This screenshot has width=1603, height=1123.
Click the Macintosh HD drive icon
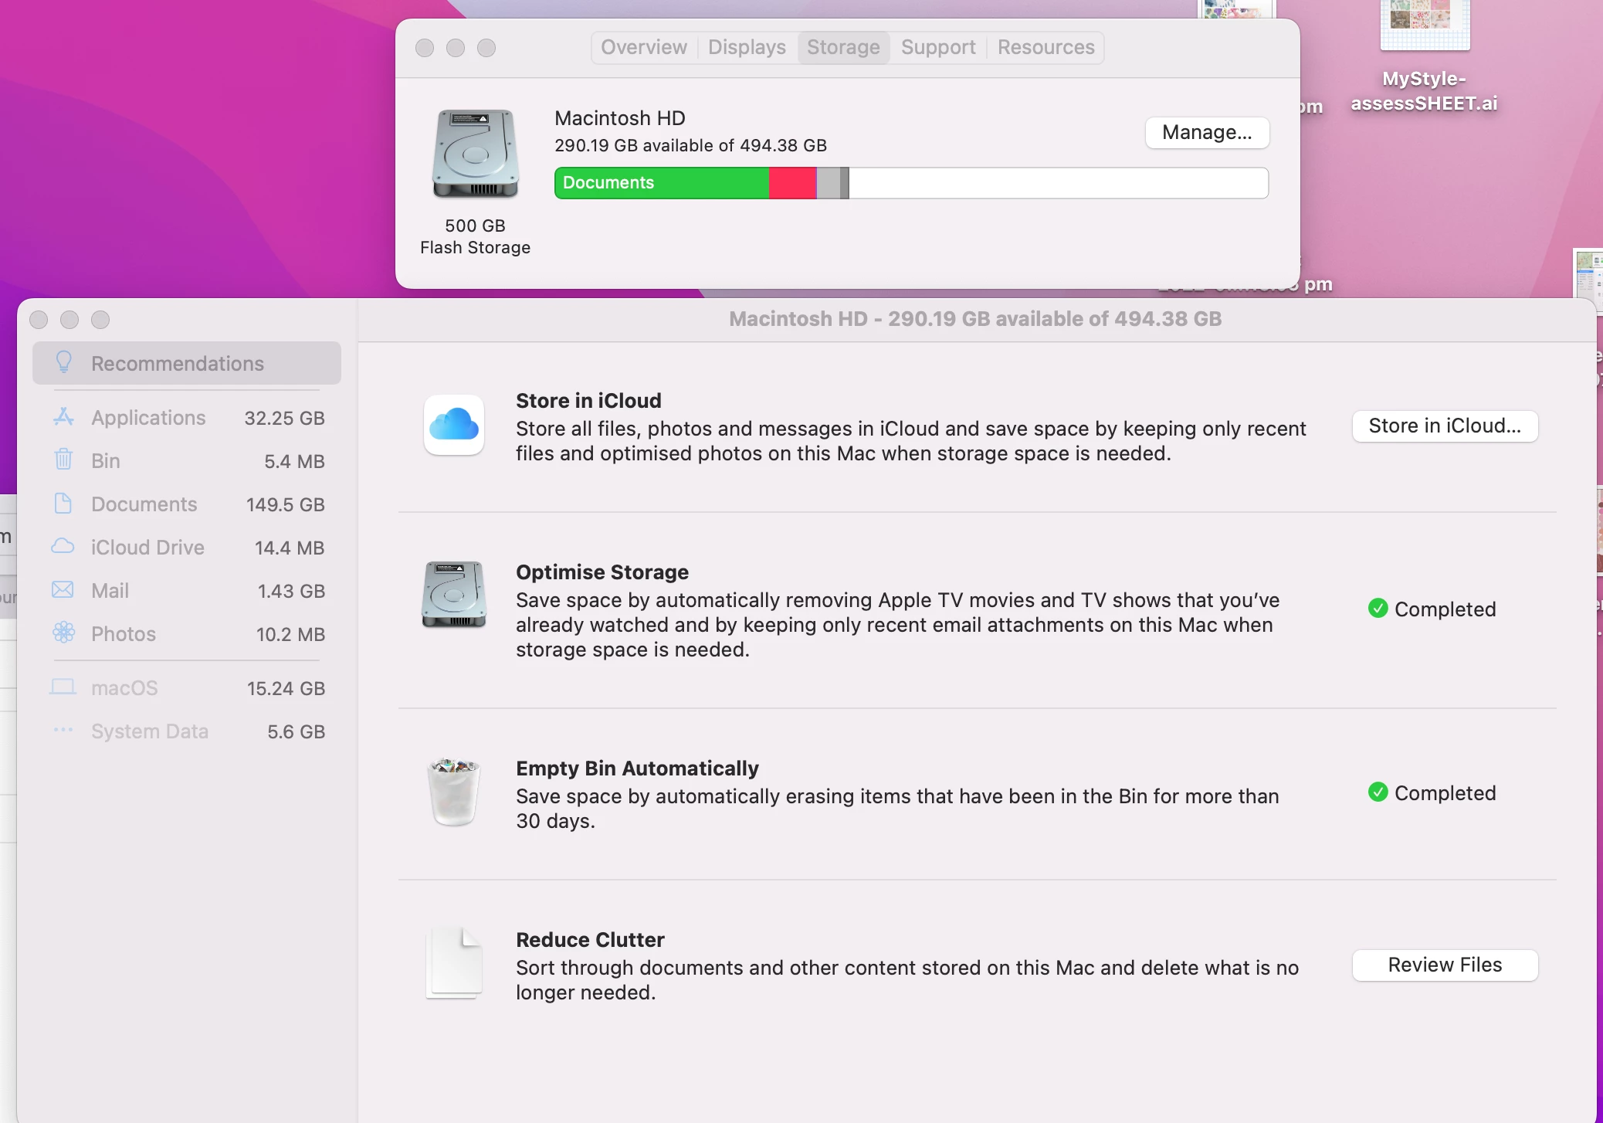coord(475,153)
